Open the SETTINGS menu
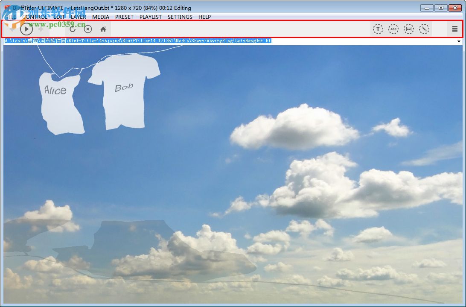 (x=180, y=17)
